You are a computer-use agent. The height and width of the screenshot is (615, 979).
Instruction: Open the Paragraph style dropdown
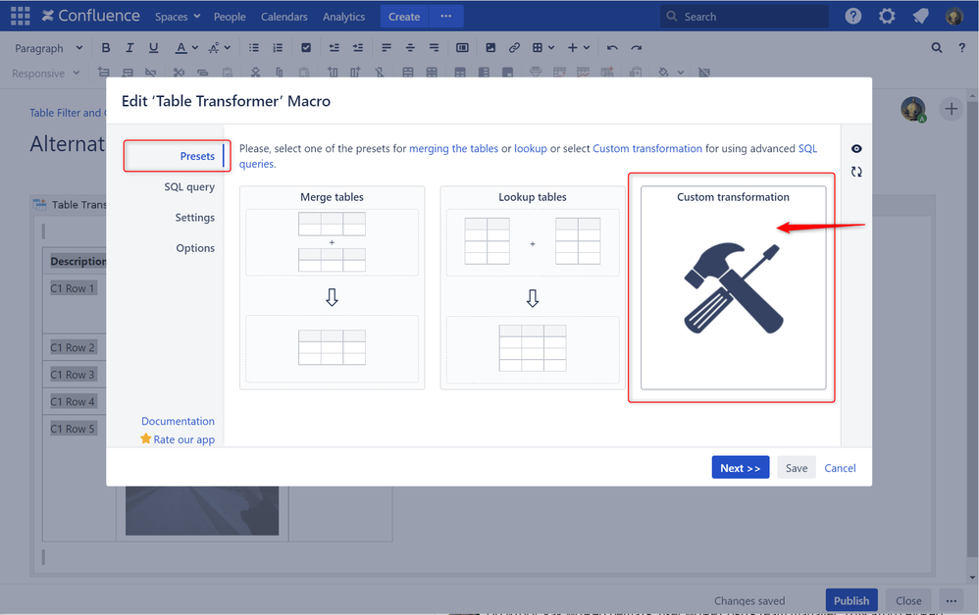(49, 48)
